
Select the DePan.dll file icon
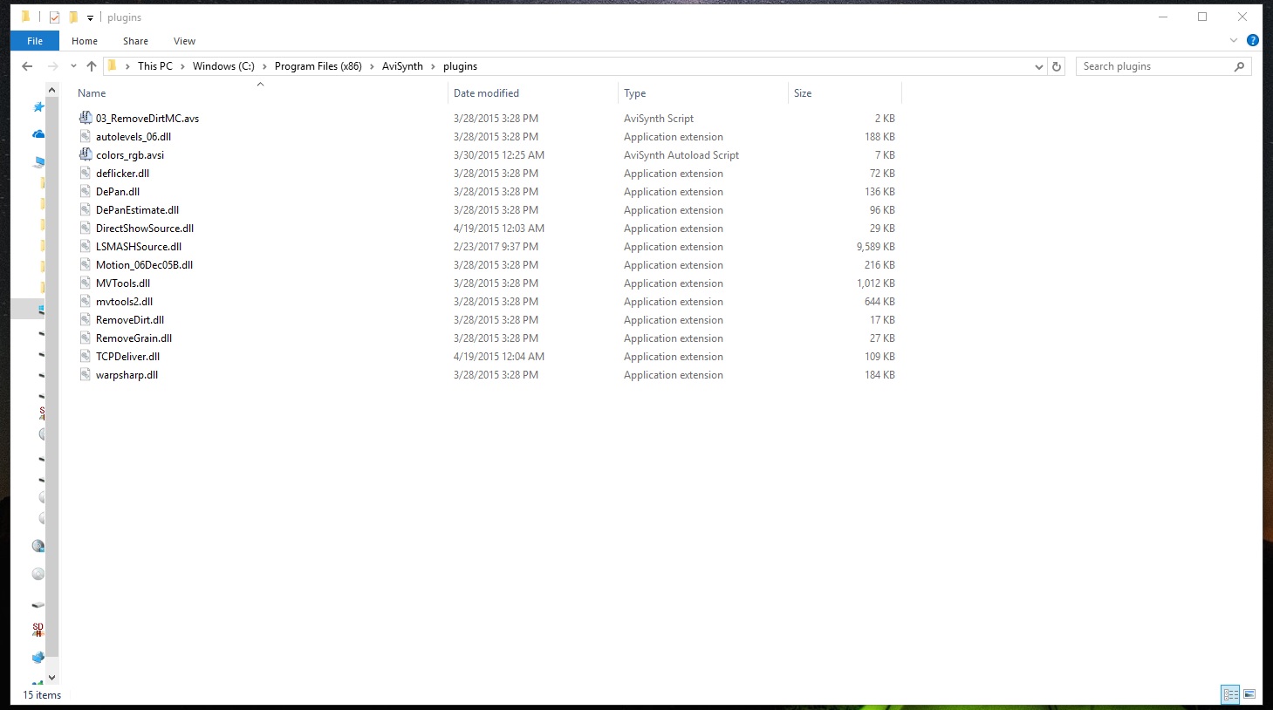point(86,191)
